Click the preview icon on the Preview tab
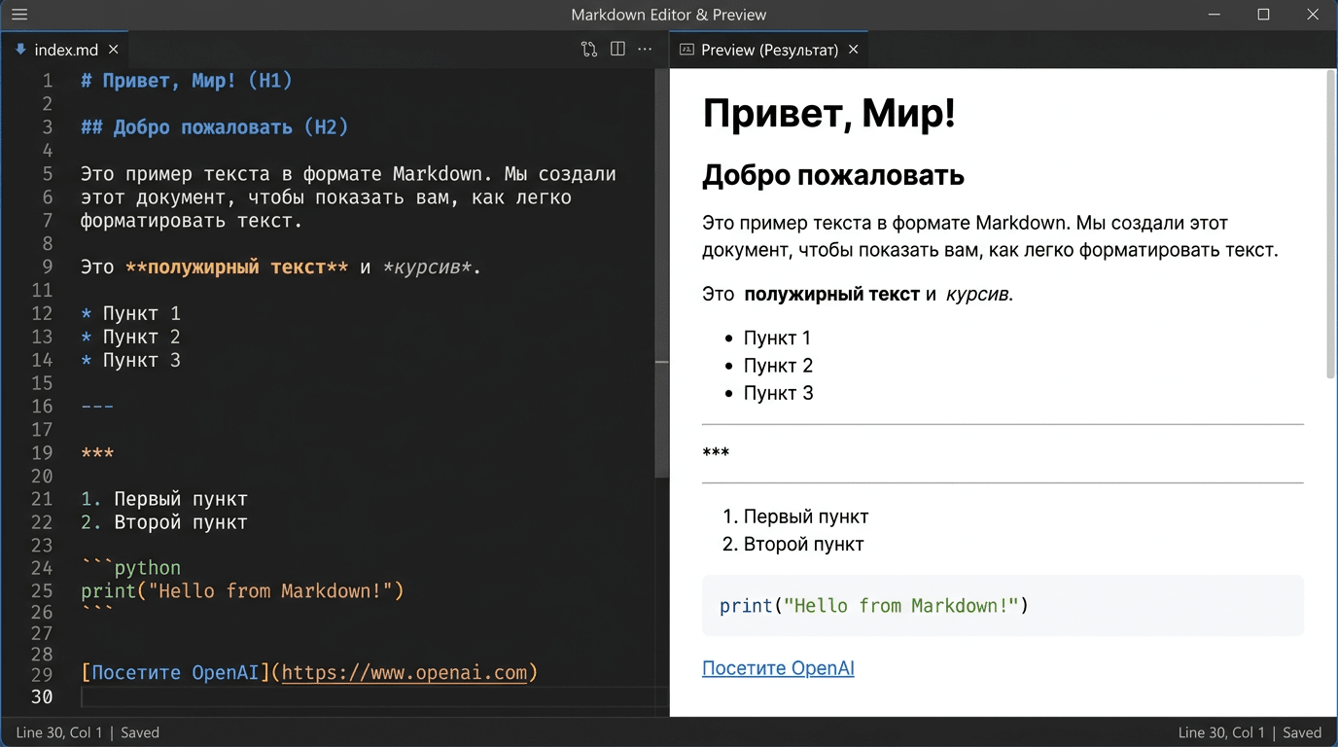Image resolution: width=1338 pixels, height=747 pixels. coord(687,49)
